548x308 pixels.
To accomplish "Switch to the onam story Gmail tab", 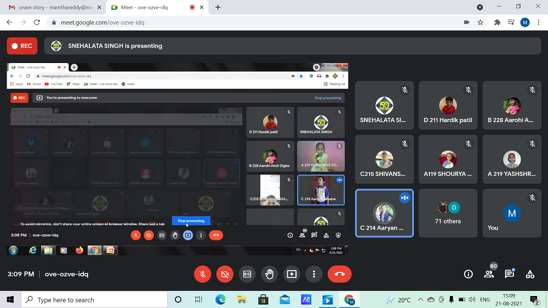I will coord(51,7).
